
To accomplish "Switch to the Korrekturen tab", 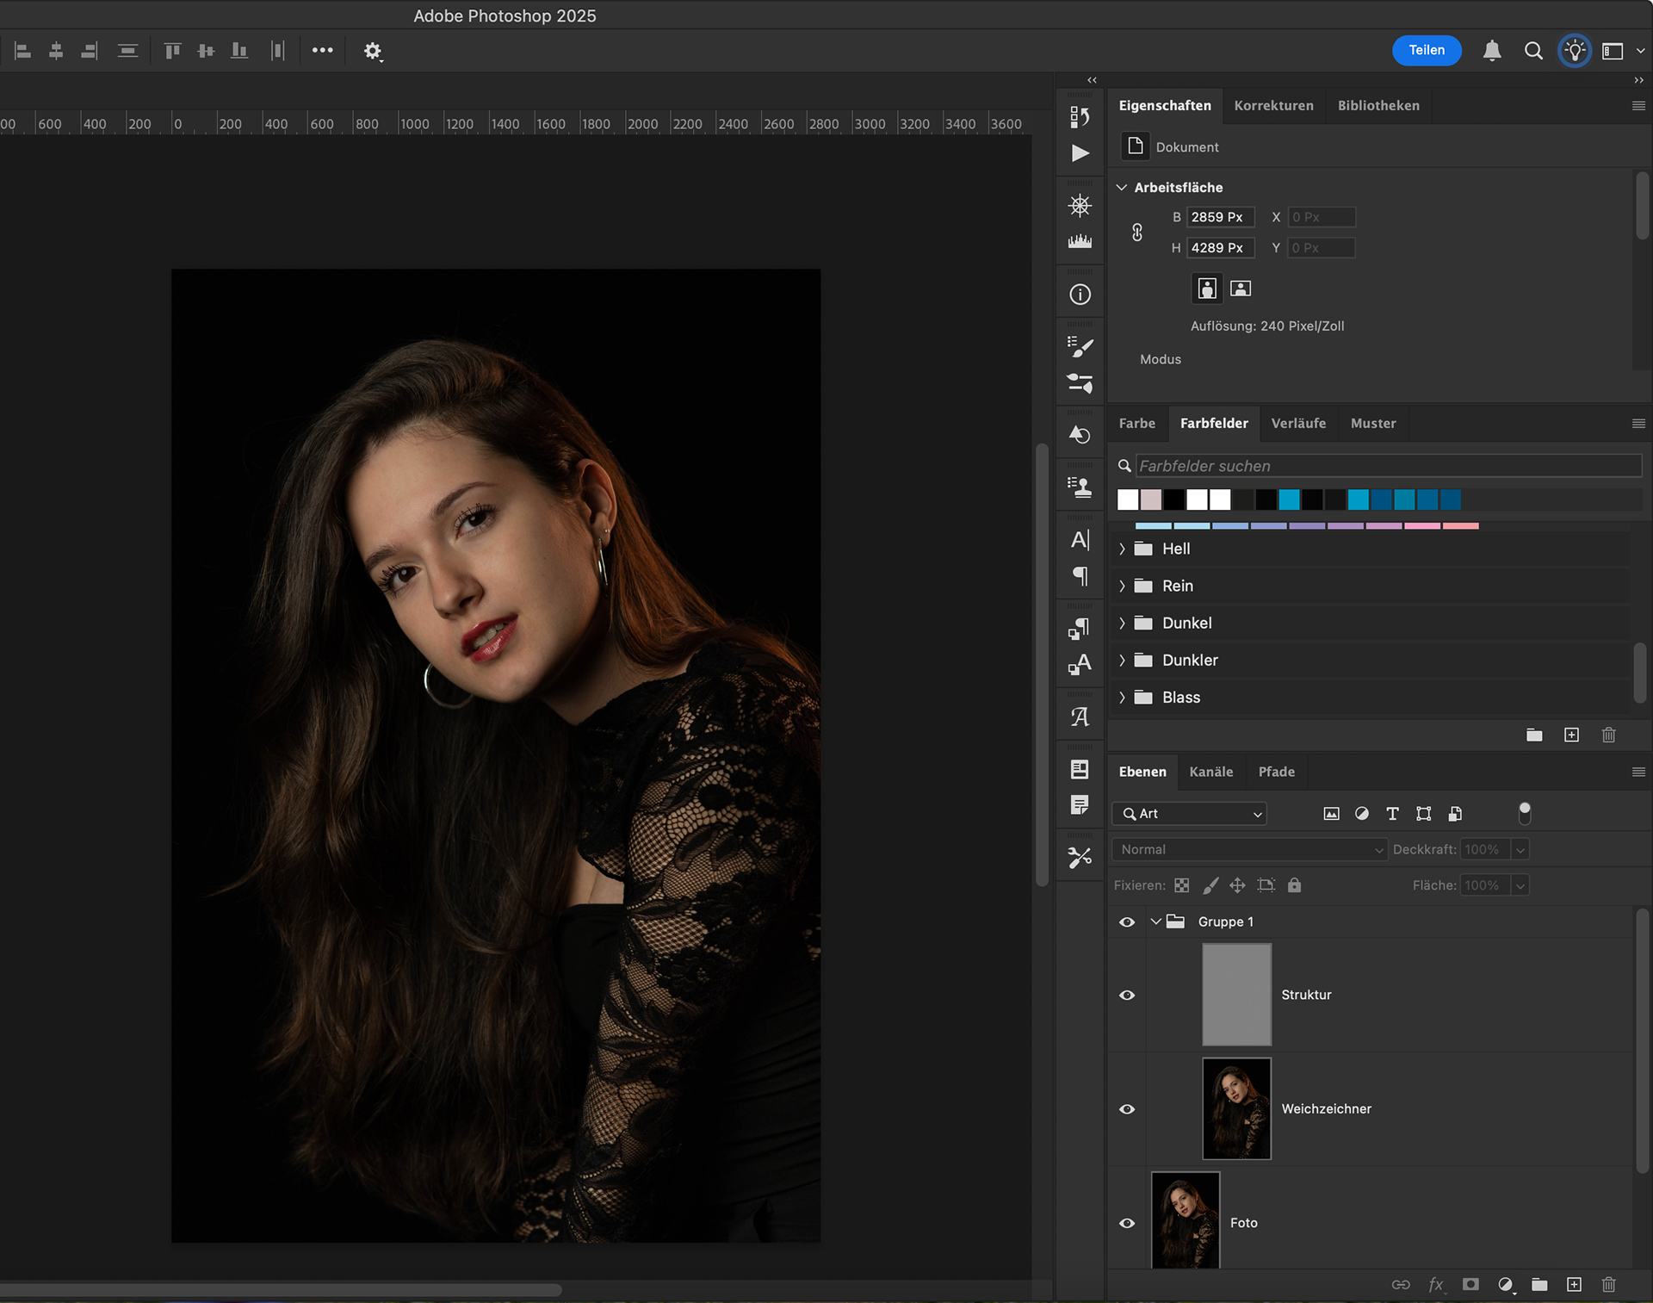I will click(1273, 105).
